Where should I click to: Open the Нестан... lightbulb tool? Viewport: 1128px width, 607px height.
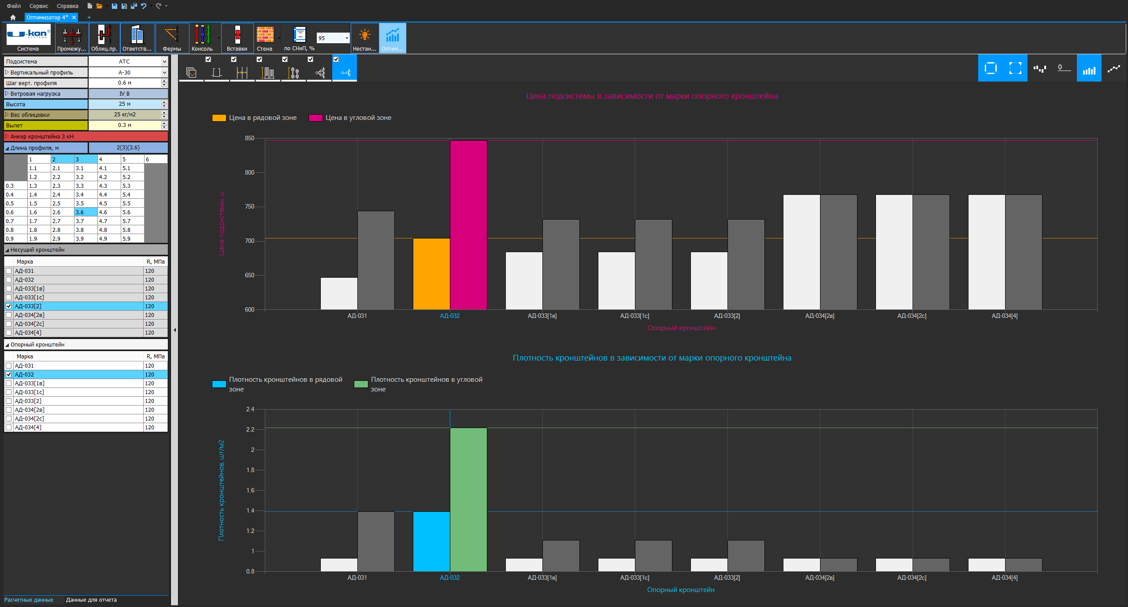coord(364,38)
